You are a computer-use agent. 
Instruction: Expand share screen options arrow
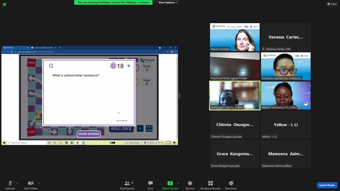point(178,183)
